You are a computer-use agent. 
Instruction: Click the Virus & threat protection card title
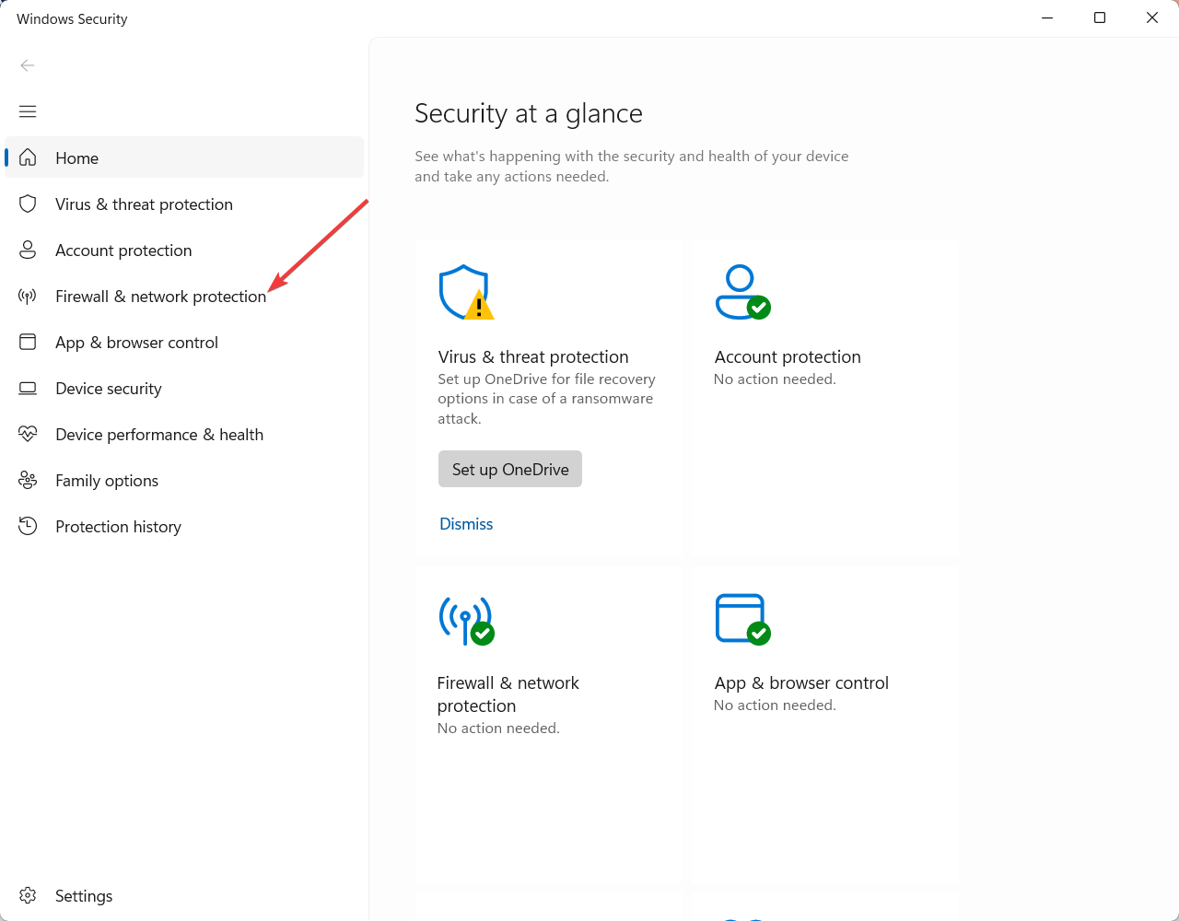pyautogui.click(x=533, y=356)
